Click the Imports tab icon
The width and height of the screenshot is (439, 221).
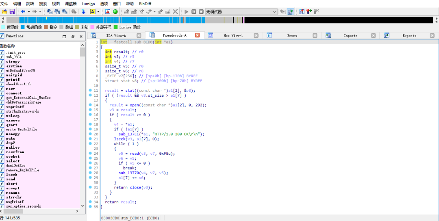(x=328, y=35)
